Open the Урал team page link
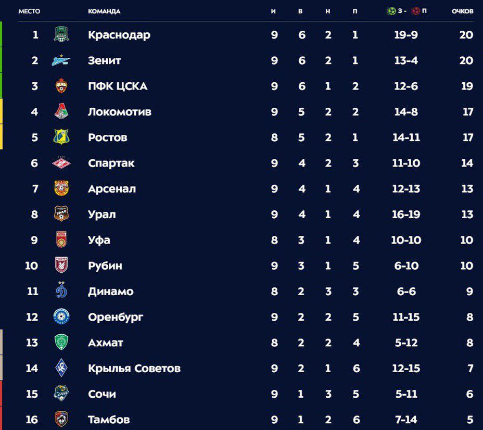The height and width of the screenshot is (430, 483). 102,214
